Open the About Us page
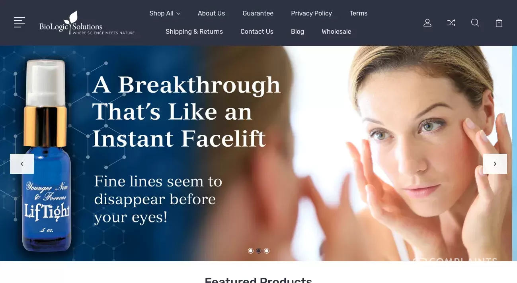This screenshot has width=517, height=283. point(211,13)
